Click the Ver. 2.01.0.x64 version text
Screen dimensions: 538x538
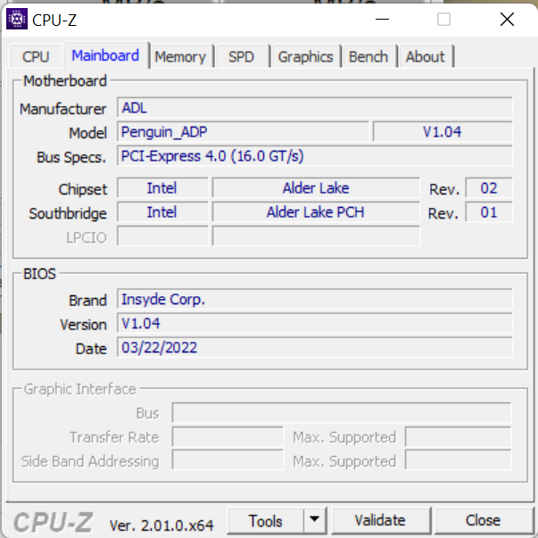(161, 525)
